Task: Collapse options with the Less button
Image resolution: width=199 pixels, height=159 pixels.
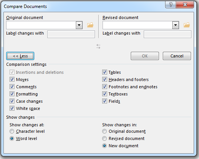Action: (x=20, y=56)
